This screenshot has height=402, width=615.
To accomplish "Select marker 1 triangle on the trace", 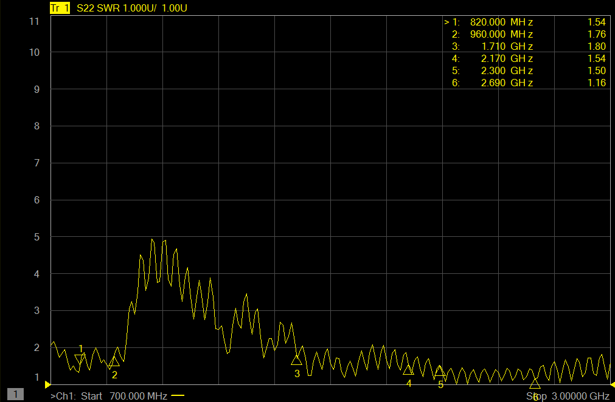I will [x=80, y=359].
